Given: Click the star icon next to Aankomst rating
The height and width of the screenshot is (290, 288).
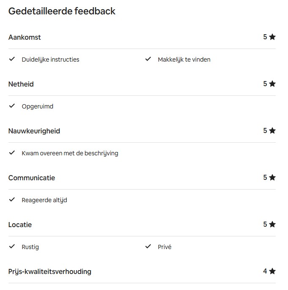Looking at the screenshot, I should point(272,37).
